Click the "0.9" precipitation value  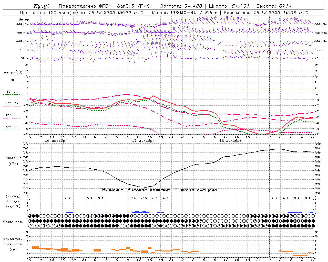[x=144, y=198]
